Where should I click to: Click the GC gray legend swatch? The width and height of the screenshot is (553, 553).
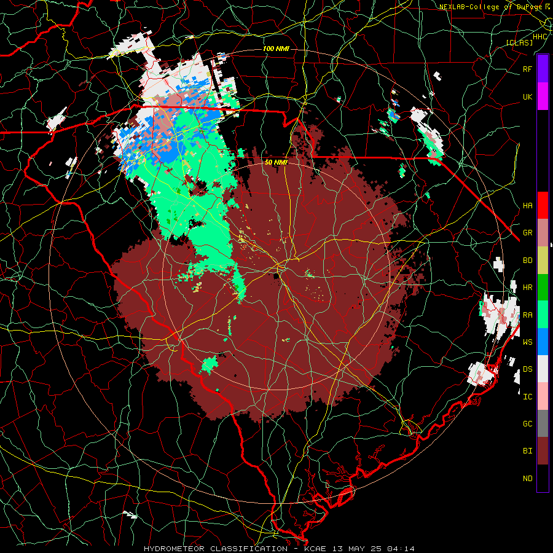[x=543, y=423]
